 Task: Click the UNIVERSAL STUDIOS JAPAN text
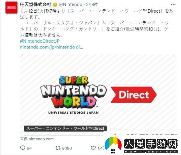click(73, 113)
